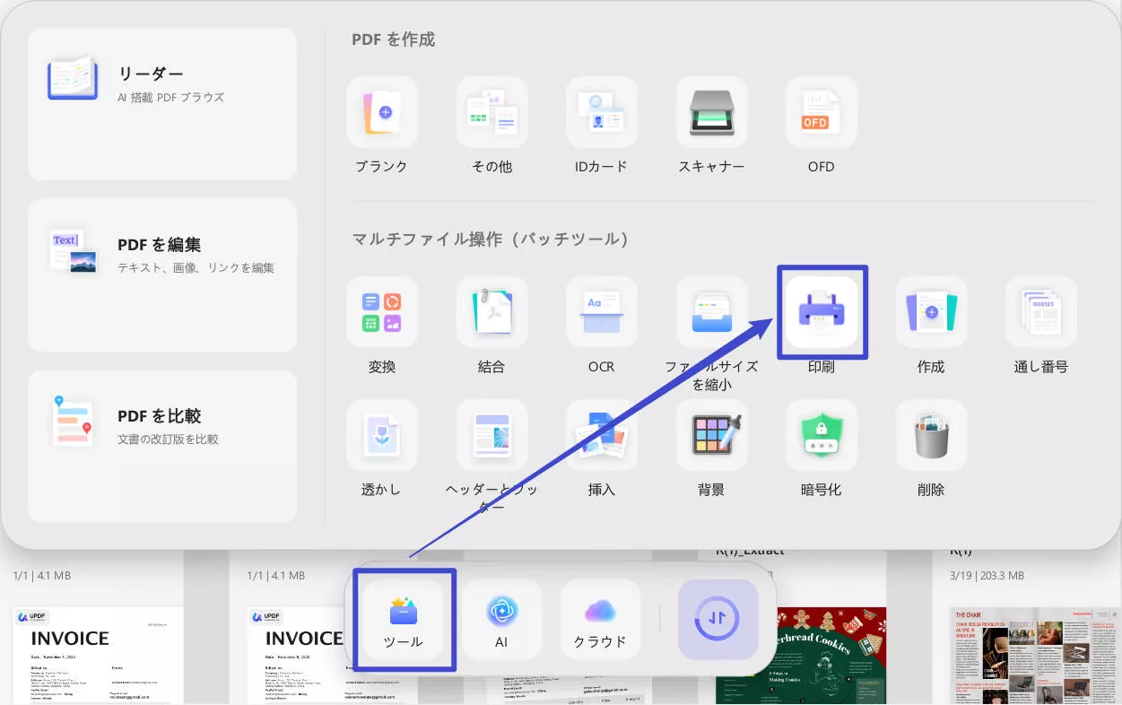
Task: Select the highlighted Print batch tool
Action: pos(820,311)
